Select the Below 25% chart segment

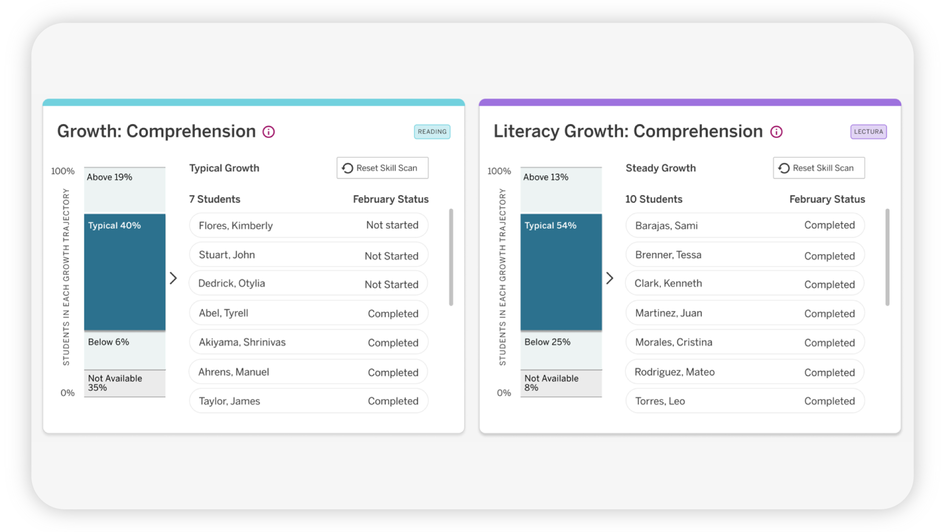point(561,350)
